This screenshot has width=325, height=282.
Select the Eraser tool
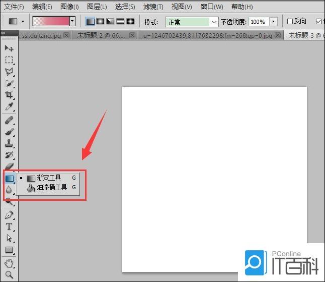click(9, 166)
